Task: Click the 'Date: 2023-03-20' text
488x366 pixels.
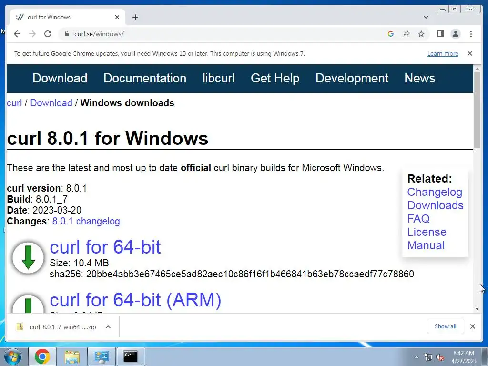Action: tap(44, 210)
